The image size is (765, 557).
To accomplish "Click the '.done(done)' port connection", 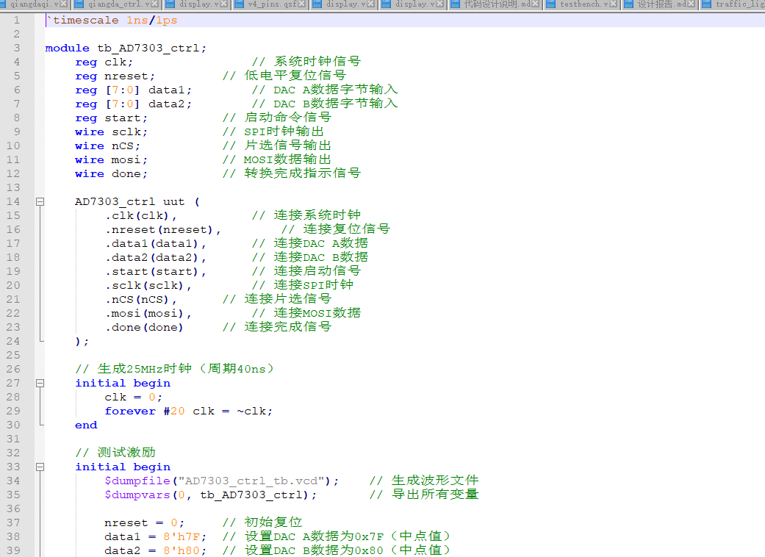I will click(145, 327).
